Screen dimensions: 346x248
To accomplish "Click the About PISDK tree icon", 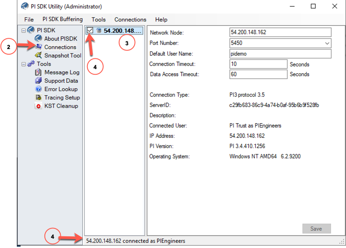I will (39, 39).
